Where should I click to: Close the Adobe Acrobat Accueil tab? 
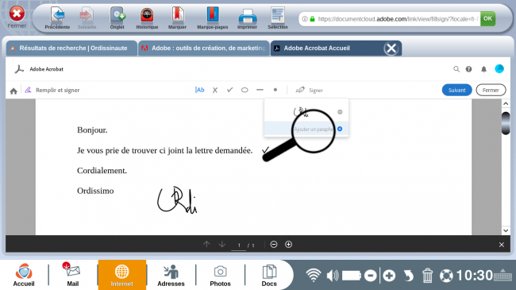point(391,48)
